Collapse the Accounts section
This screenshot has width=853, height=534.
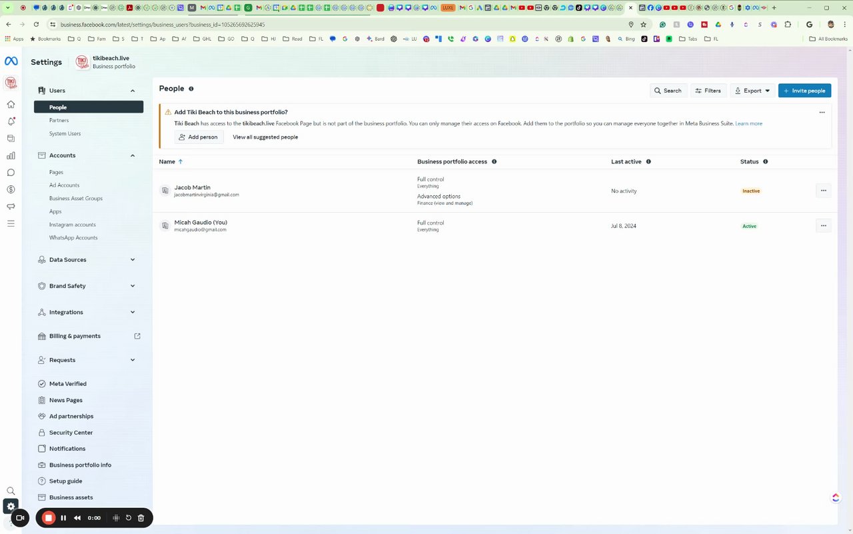pos(133,155)
